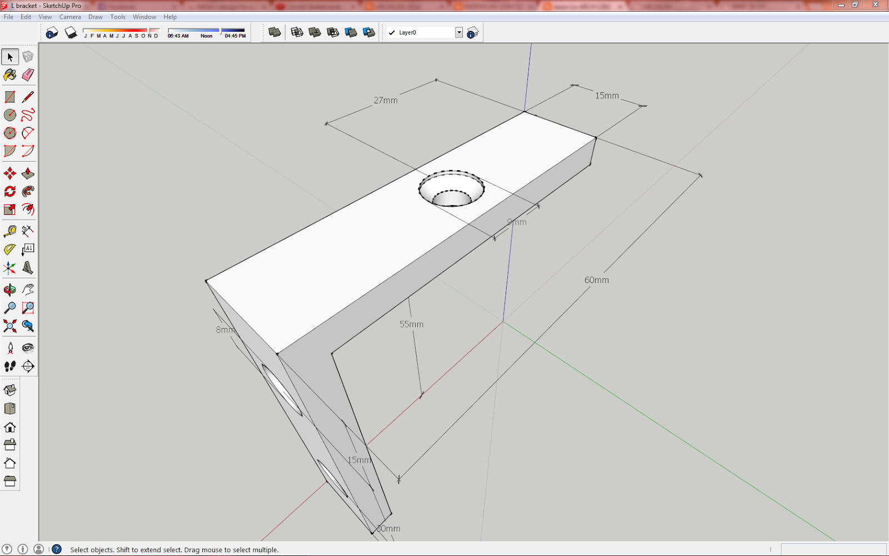
Task: Select the Orbit camera tool
Action: click(10, 290)
